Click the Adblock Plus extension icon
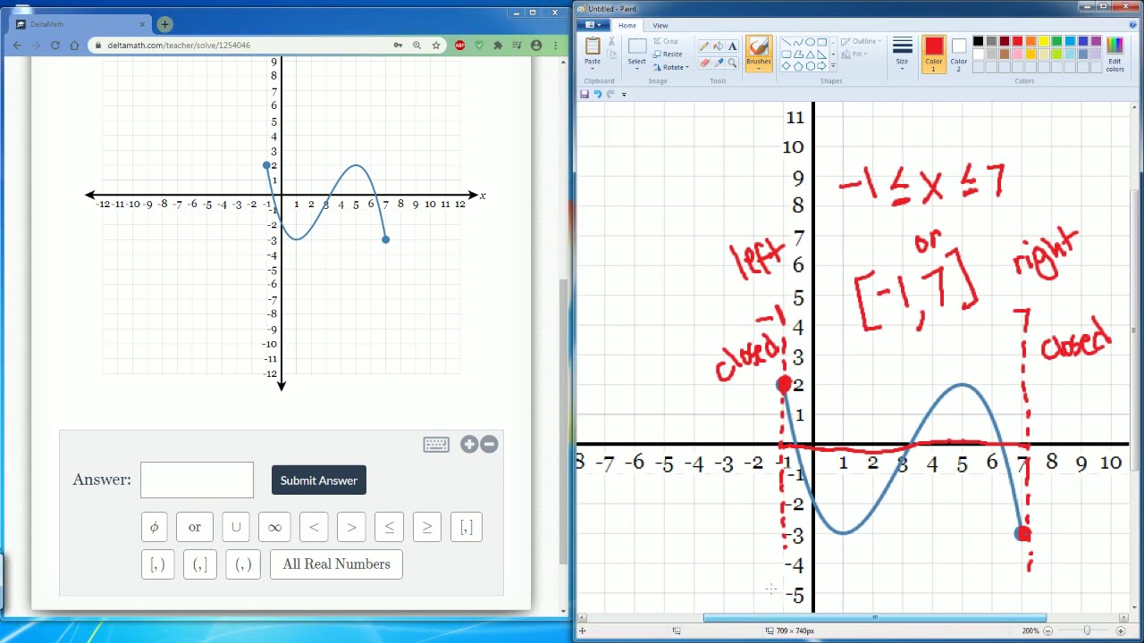The height and width of the screenshot is (643, 1144). click(459, 45)
